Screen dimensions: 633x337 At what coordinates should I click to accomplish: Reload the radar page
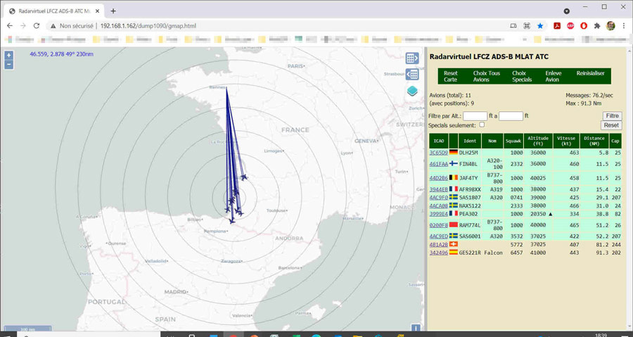[x=37, y=25]
